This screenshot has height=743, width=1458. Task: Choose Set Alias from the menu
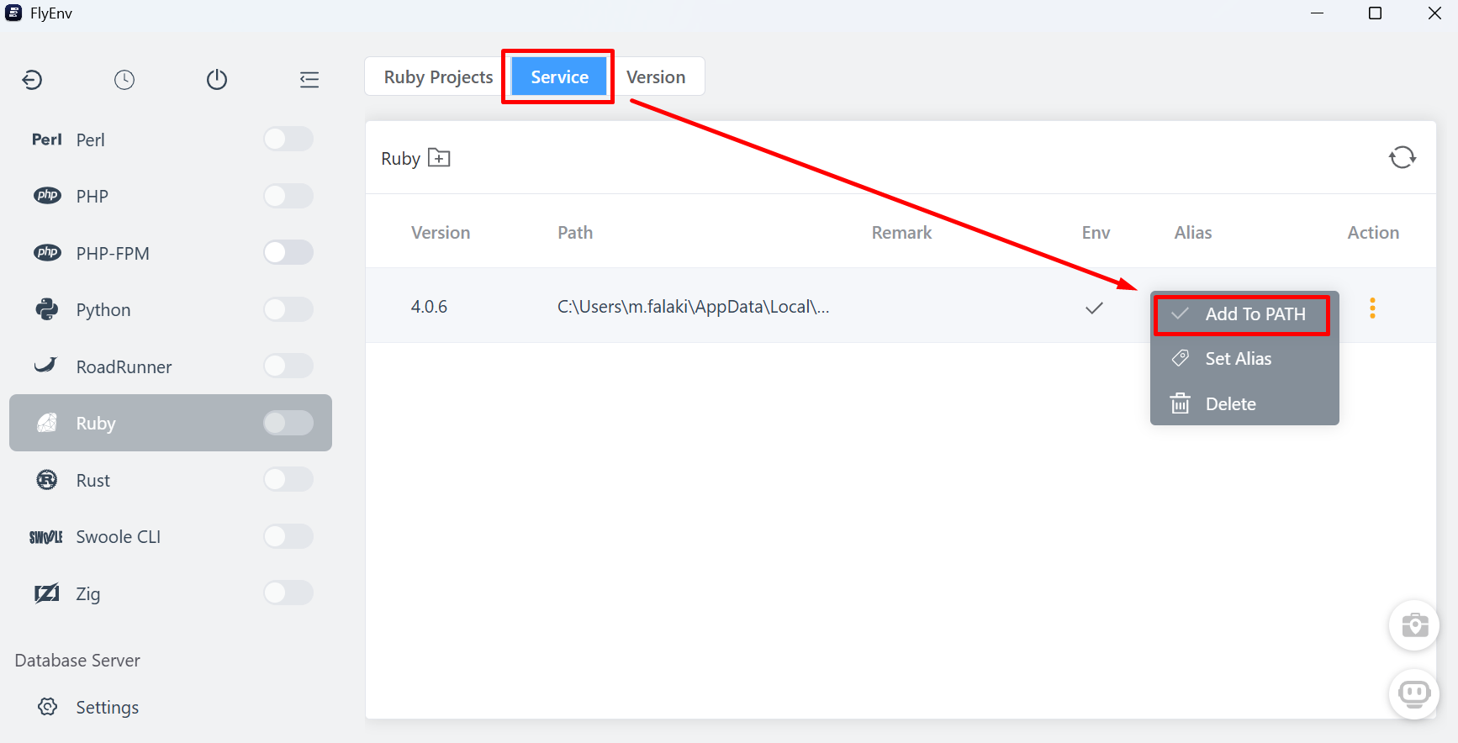tap(1244, 359)
